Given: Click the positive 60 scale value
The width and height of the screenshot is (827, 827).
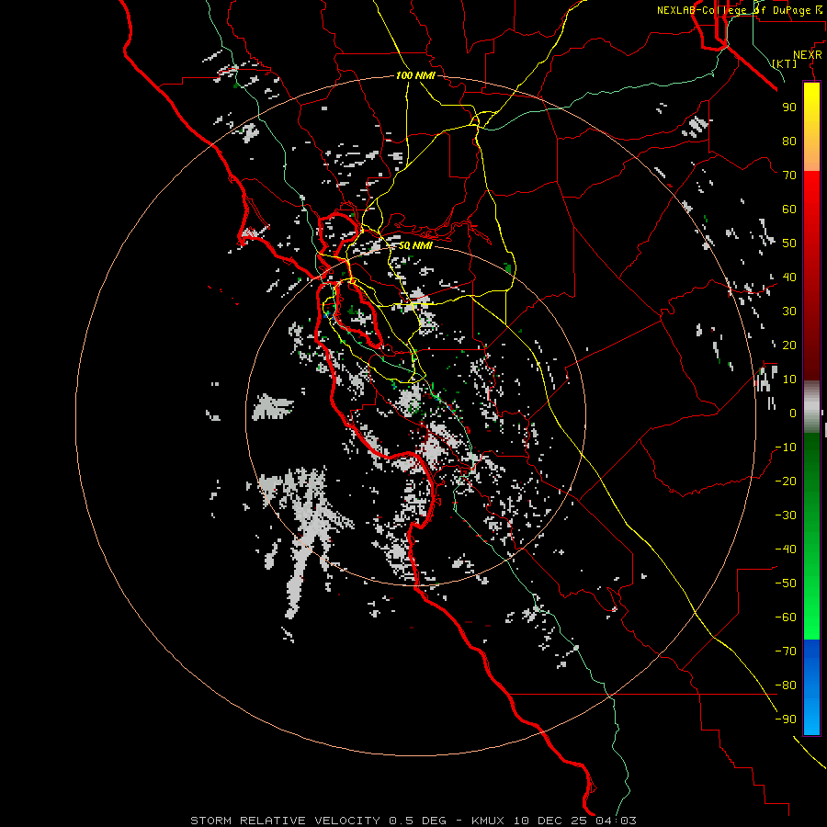Looking at the screenshot, I should (789, 209).
